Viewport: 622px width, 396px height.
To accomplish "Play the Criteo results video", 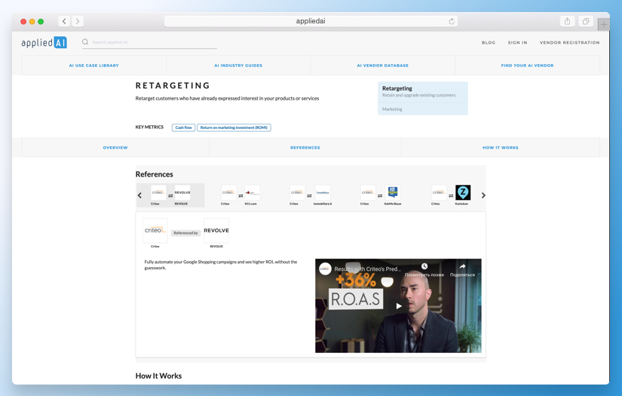I will [x=399, y=306].
